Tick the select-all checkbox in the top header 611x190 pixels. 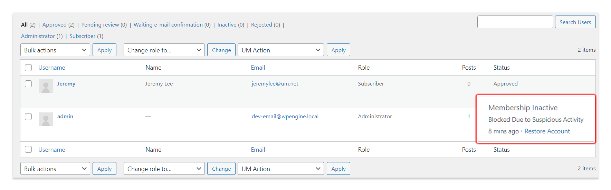[x=28, y=68]
